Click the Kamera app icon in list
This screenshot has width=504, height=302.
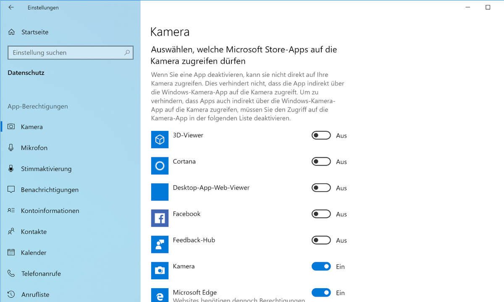click(160, 271)
